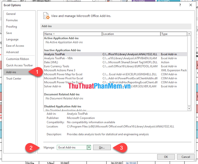Click the 'Inactive Application Add-ins' group heading
The height and width of the screenshot is (164, 198).
pos(63,50)
